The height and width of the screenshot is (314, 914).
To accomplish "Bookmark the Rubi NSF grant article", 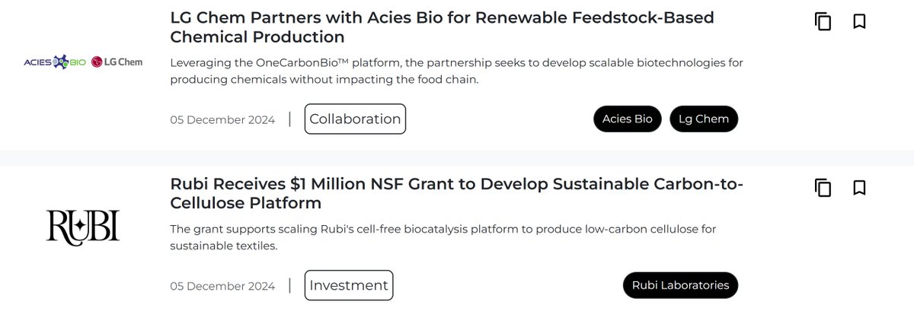I will coord(859,187).
